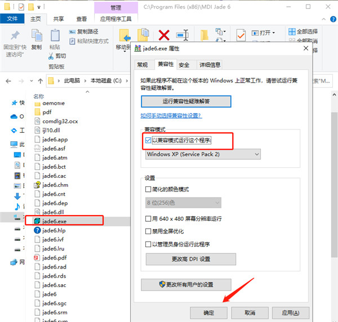Click the Paste clipboard icon
Viewport: 338px width, 322px height.
pyautogui.click(x=55, y=35)
